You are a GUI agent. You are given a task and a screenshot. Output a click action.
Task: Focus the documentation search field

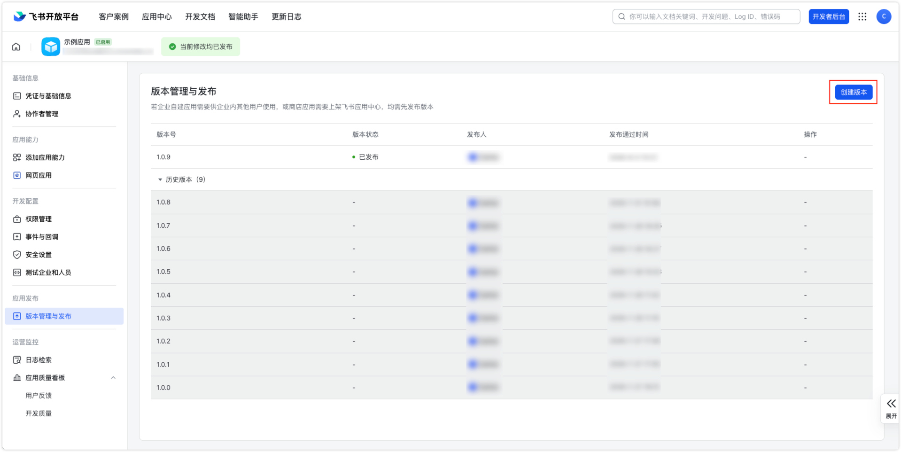click(706, 16)
